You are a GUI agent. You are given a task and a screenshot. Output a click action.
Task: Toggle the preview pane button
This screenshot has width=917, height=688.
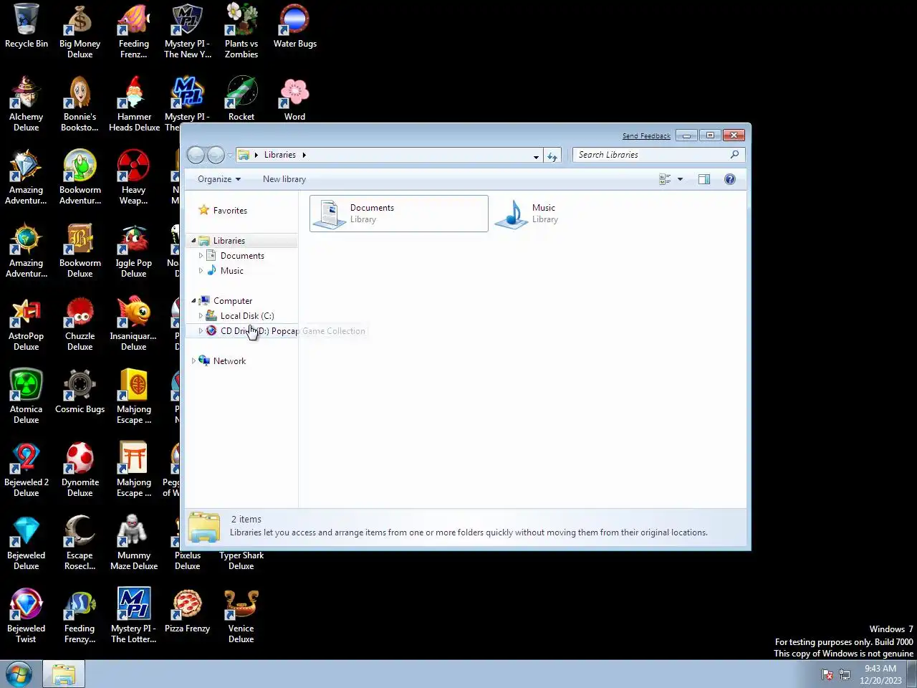coord(704,179)
